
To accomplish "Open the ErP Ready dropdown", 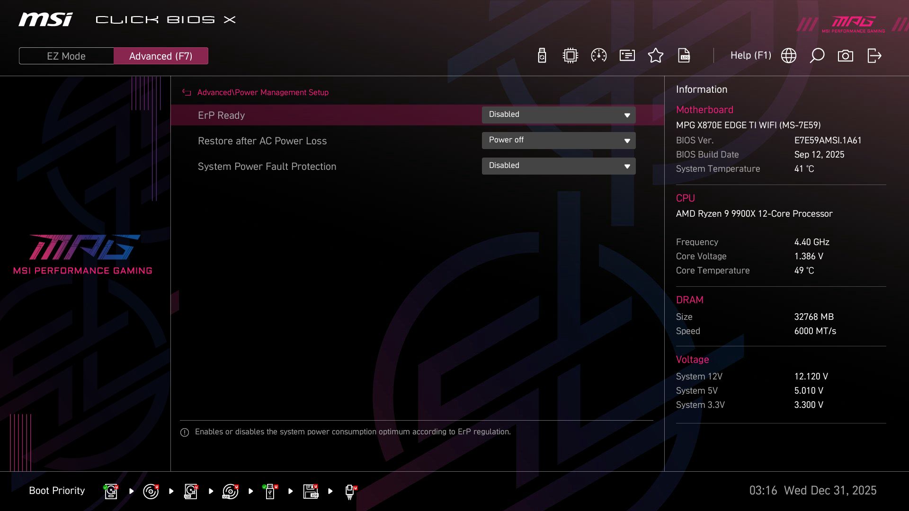I will click(x=559, y=115).
